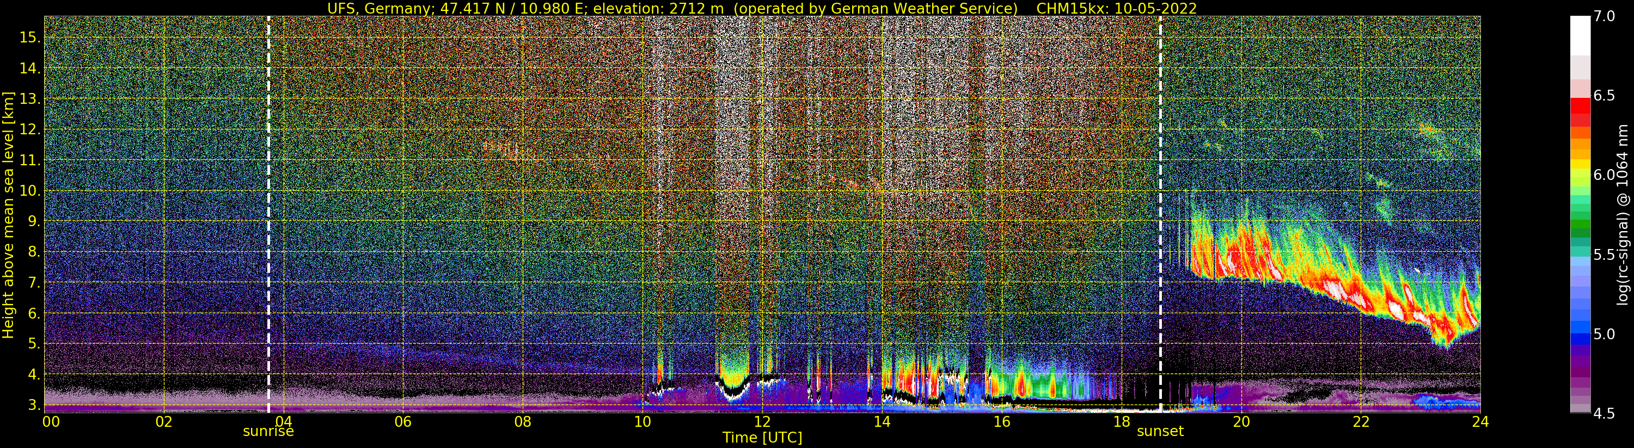Click the 3. tick label on the height axis
The image size is (1634, 448).
tap(34, 406)
